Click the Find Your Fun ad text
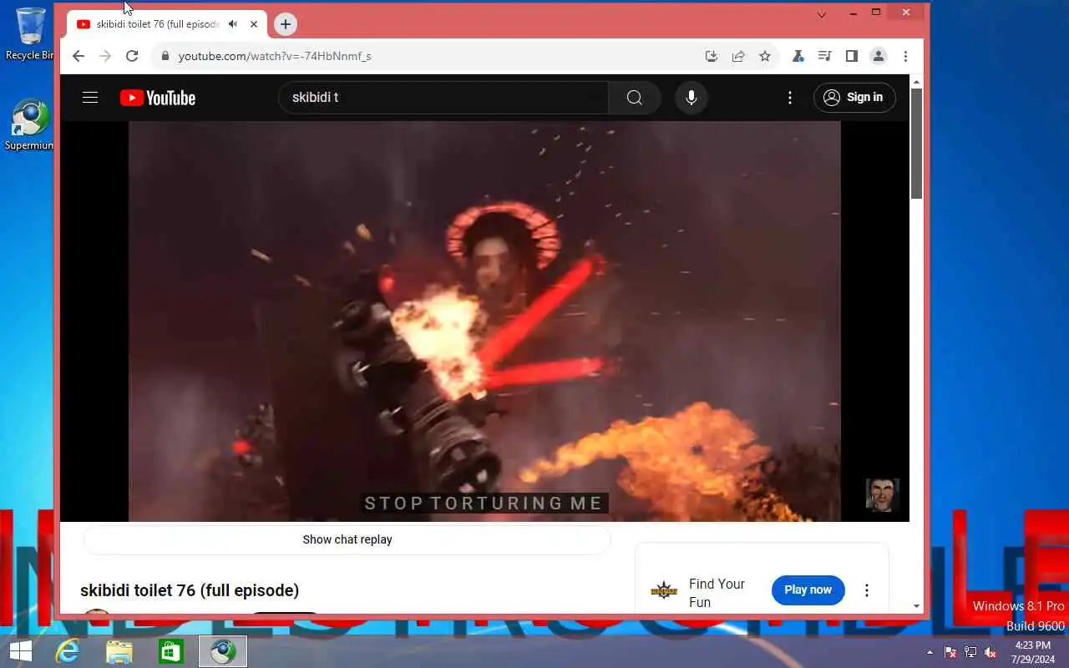The width and height of the screenshot is (1069, 668). click(x=717, y=593)
